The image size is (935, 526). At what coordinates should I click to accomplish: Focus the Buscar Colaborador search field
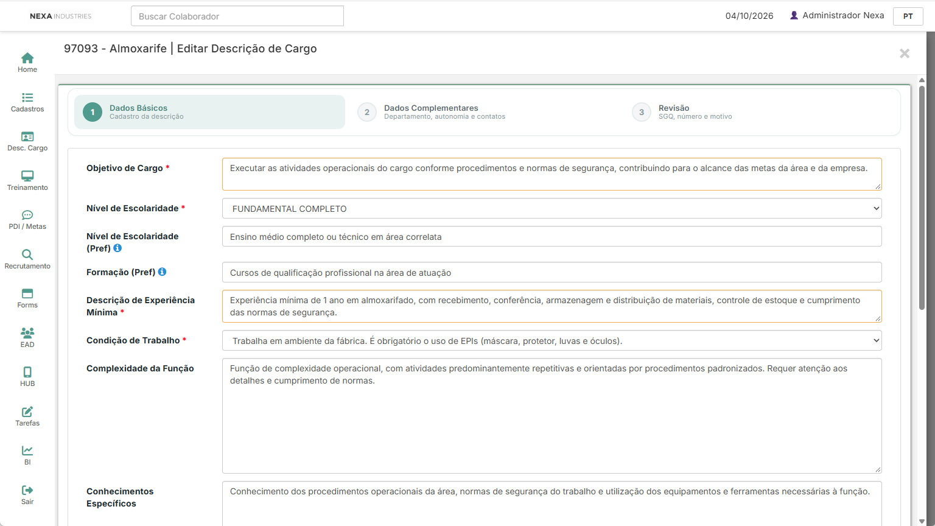click(x=237, y=16)
